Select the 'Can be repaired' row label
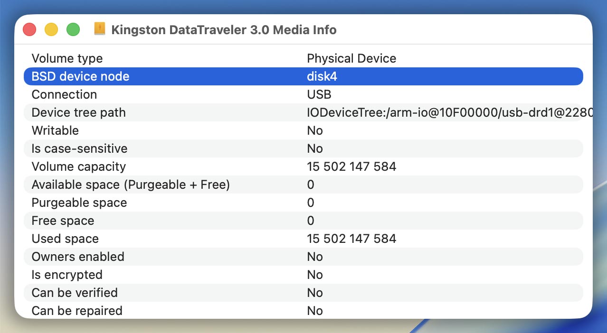The height and width of the screenshot is (333, 607). click(77, 311)
